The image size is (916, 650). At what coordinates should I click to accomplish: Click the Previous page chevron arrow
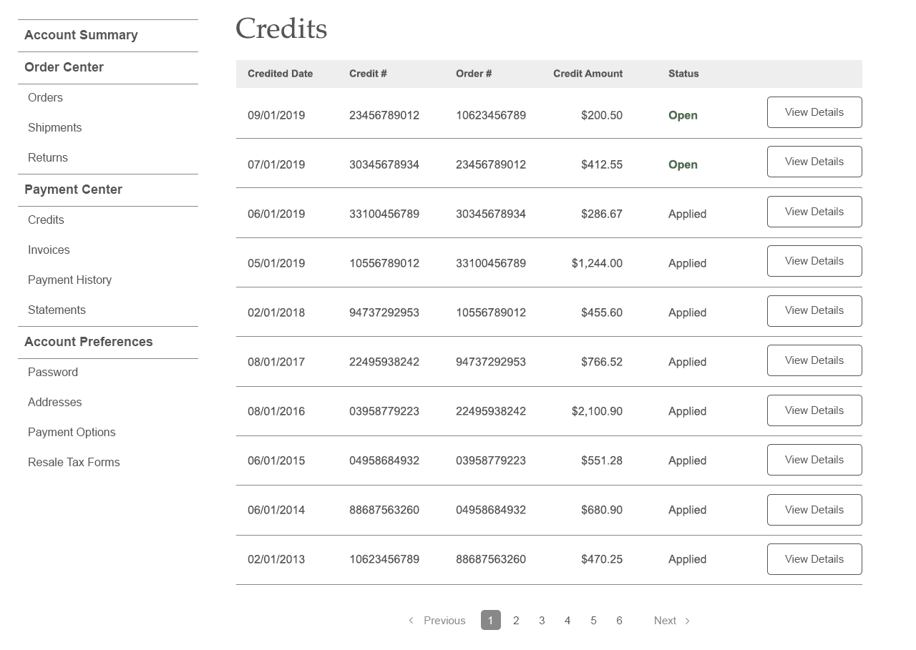(x=411, y=621)
